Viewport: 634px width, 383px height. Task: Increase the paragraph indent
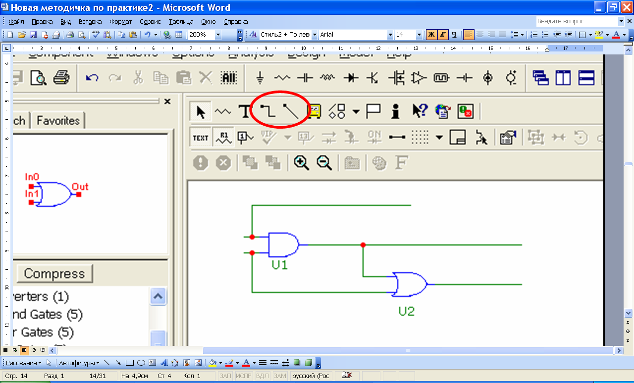568,35
